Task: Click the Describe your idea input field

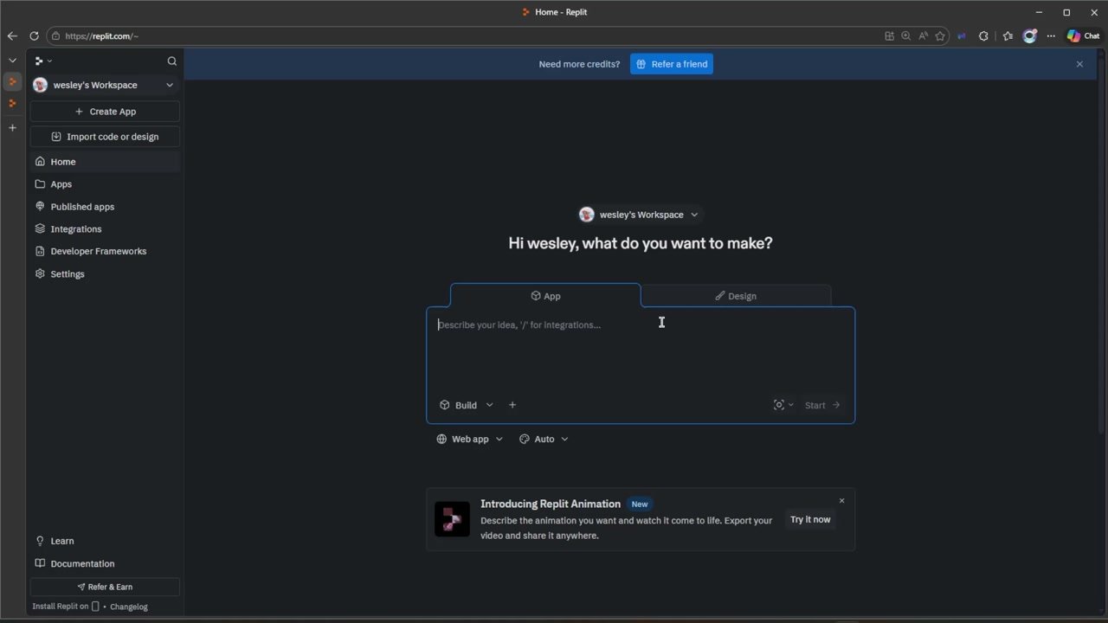Action: (641, 346)
